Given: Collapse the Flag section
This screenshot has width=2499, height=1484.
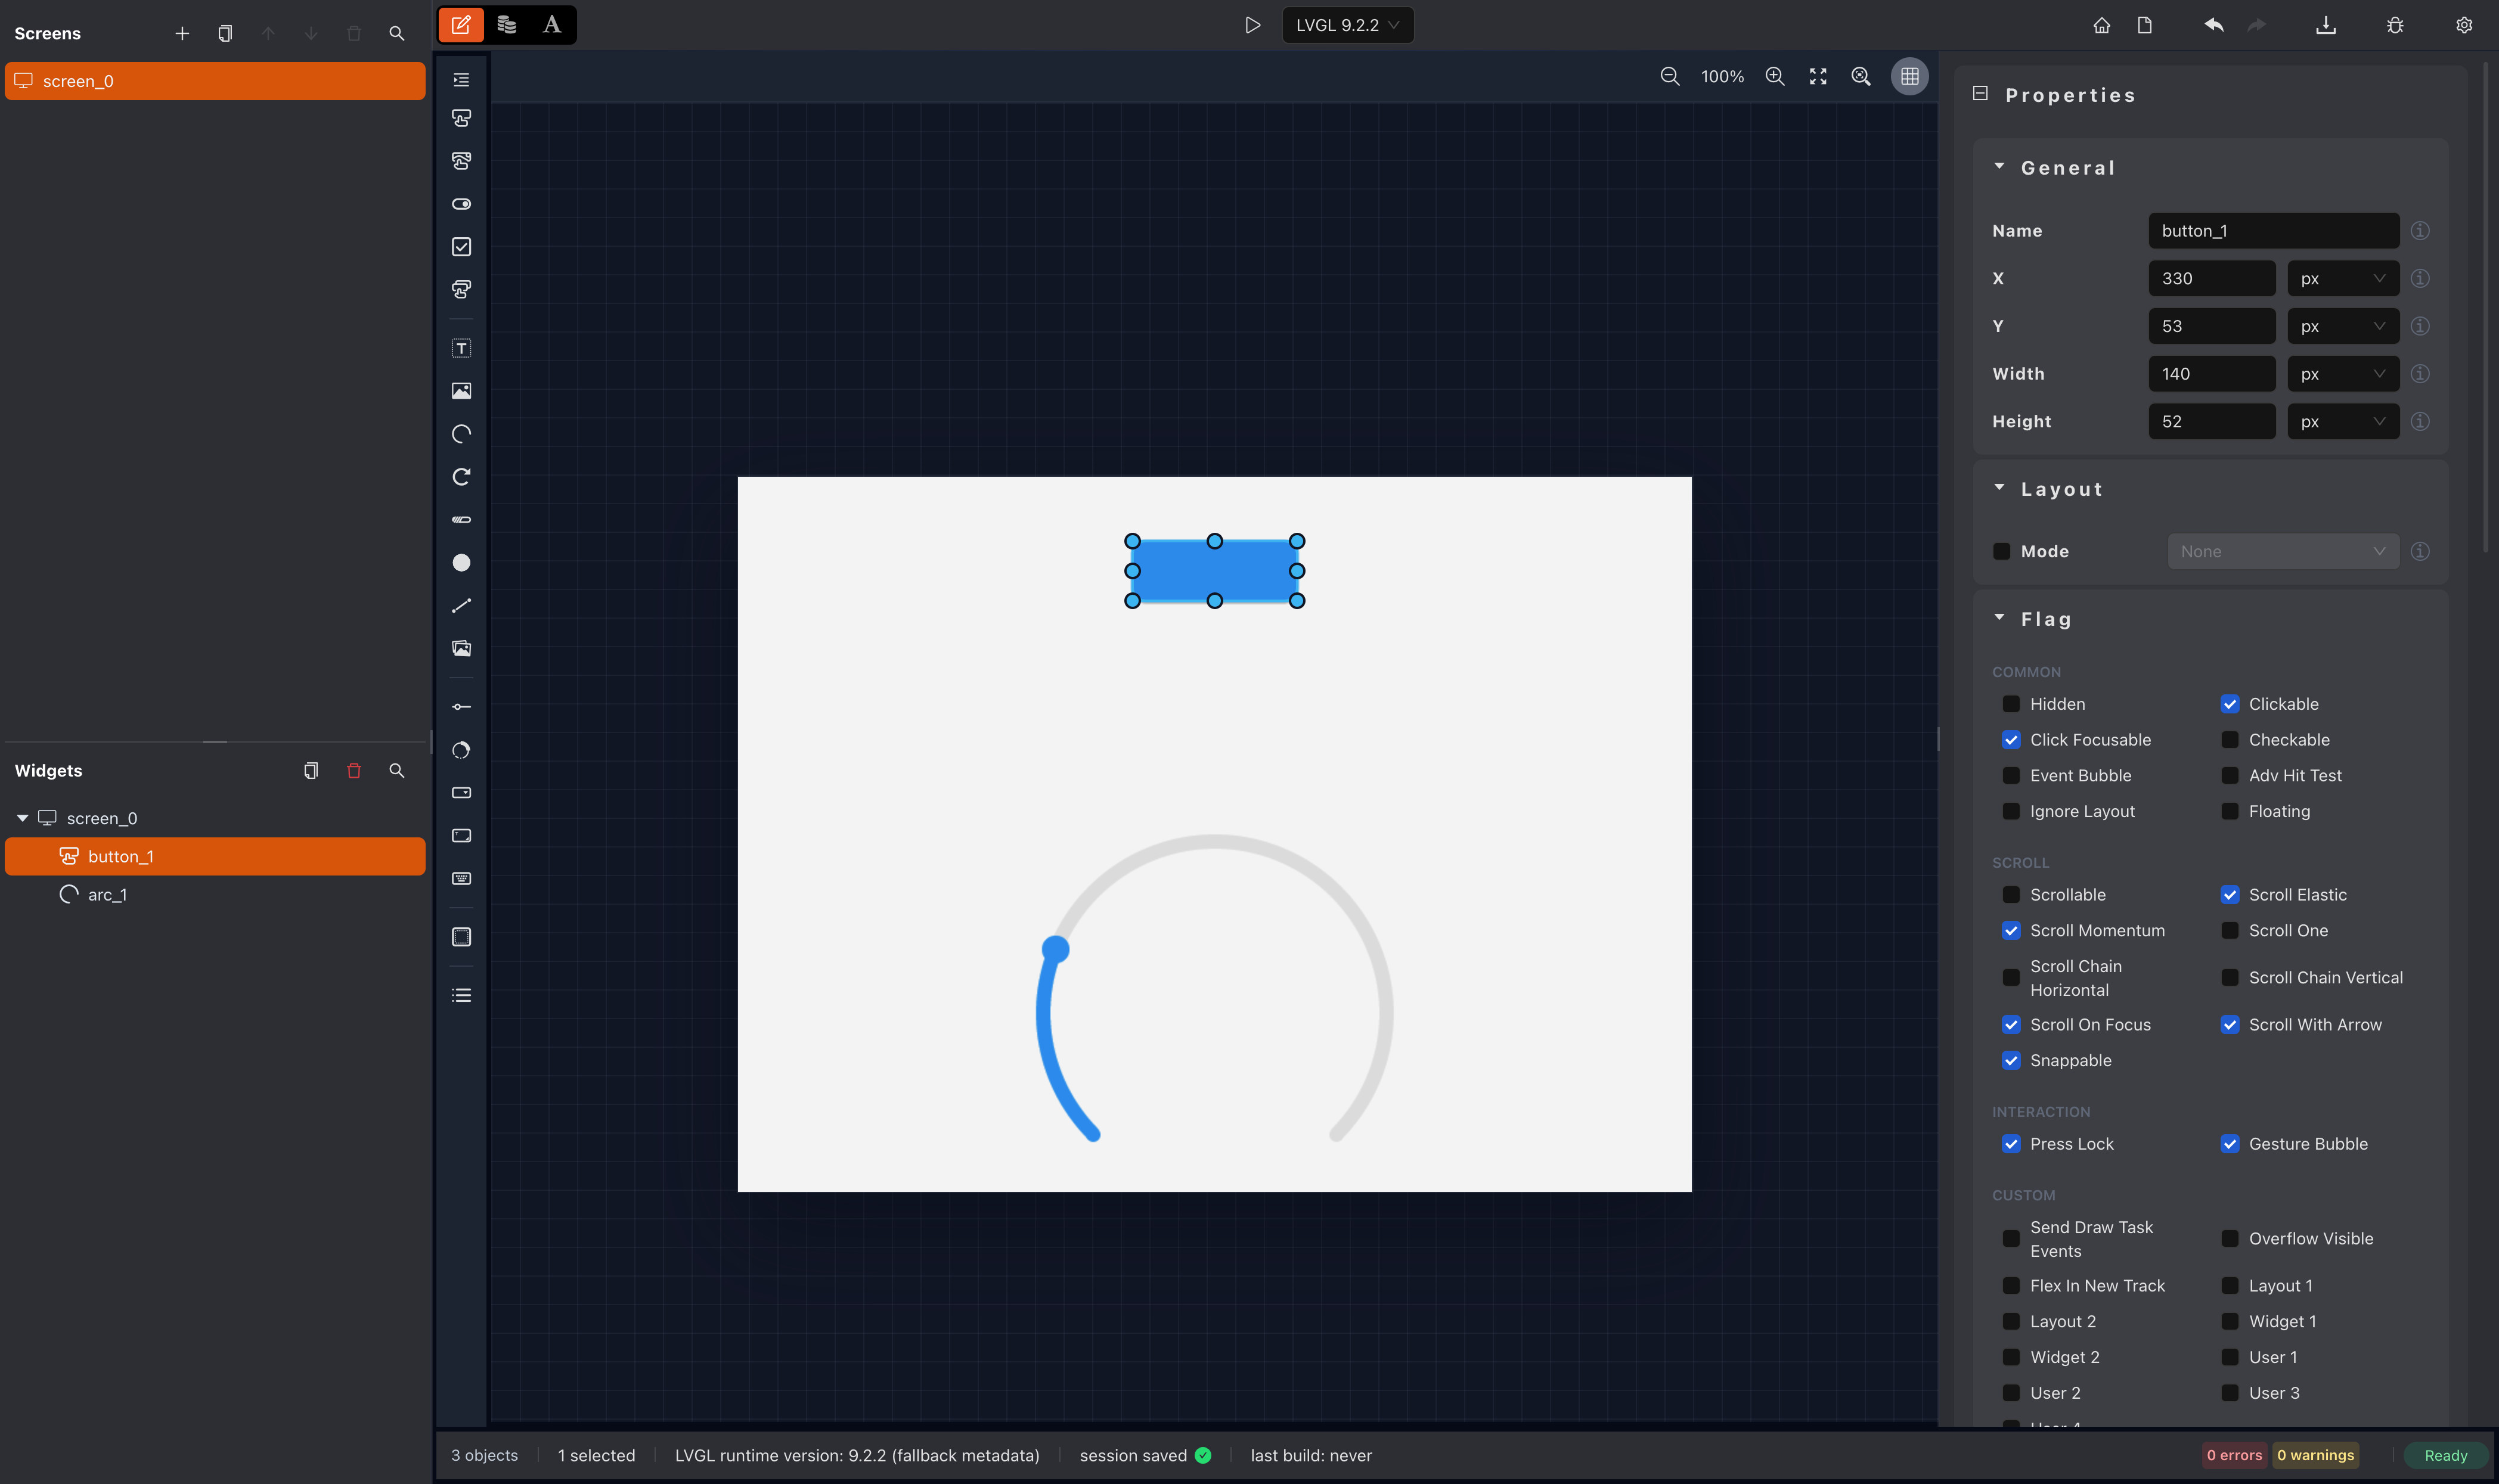Looking at the screenshot, I should 2000,618.
